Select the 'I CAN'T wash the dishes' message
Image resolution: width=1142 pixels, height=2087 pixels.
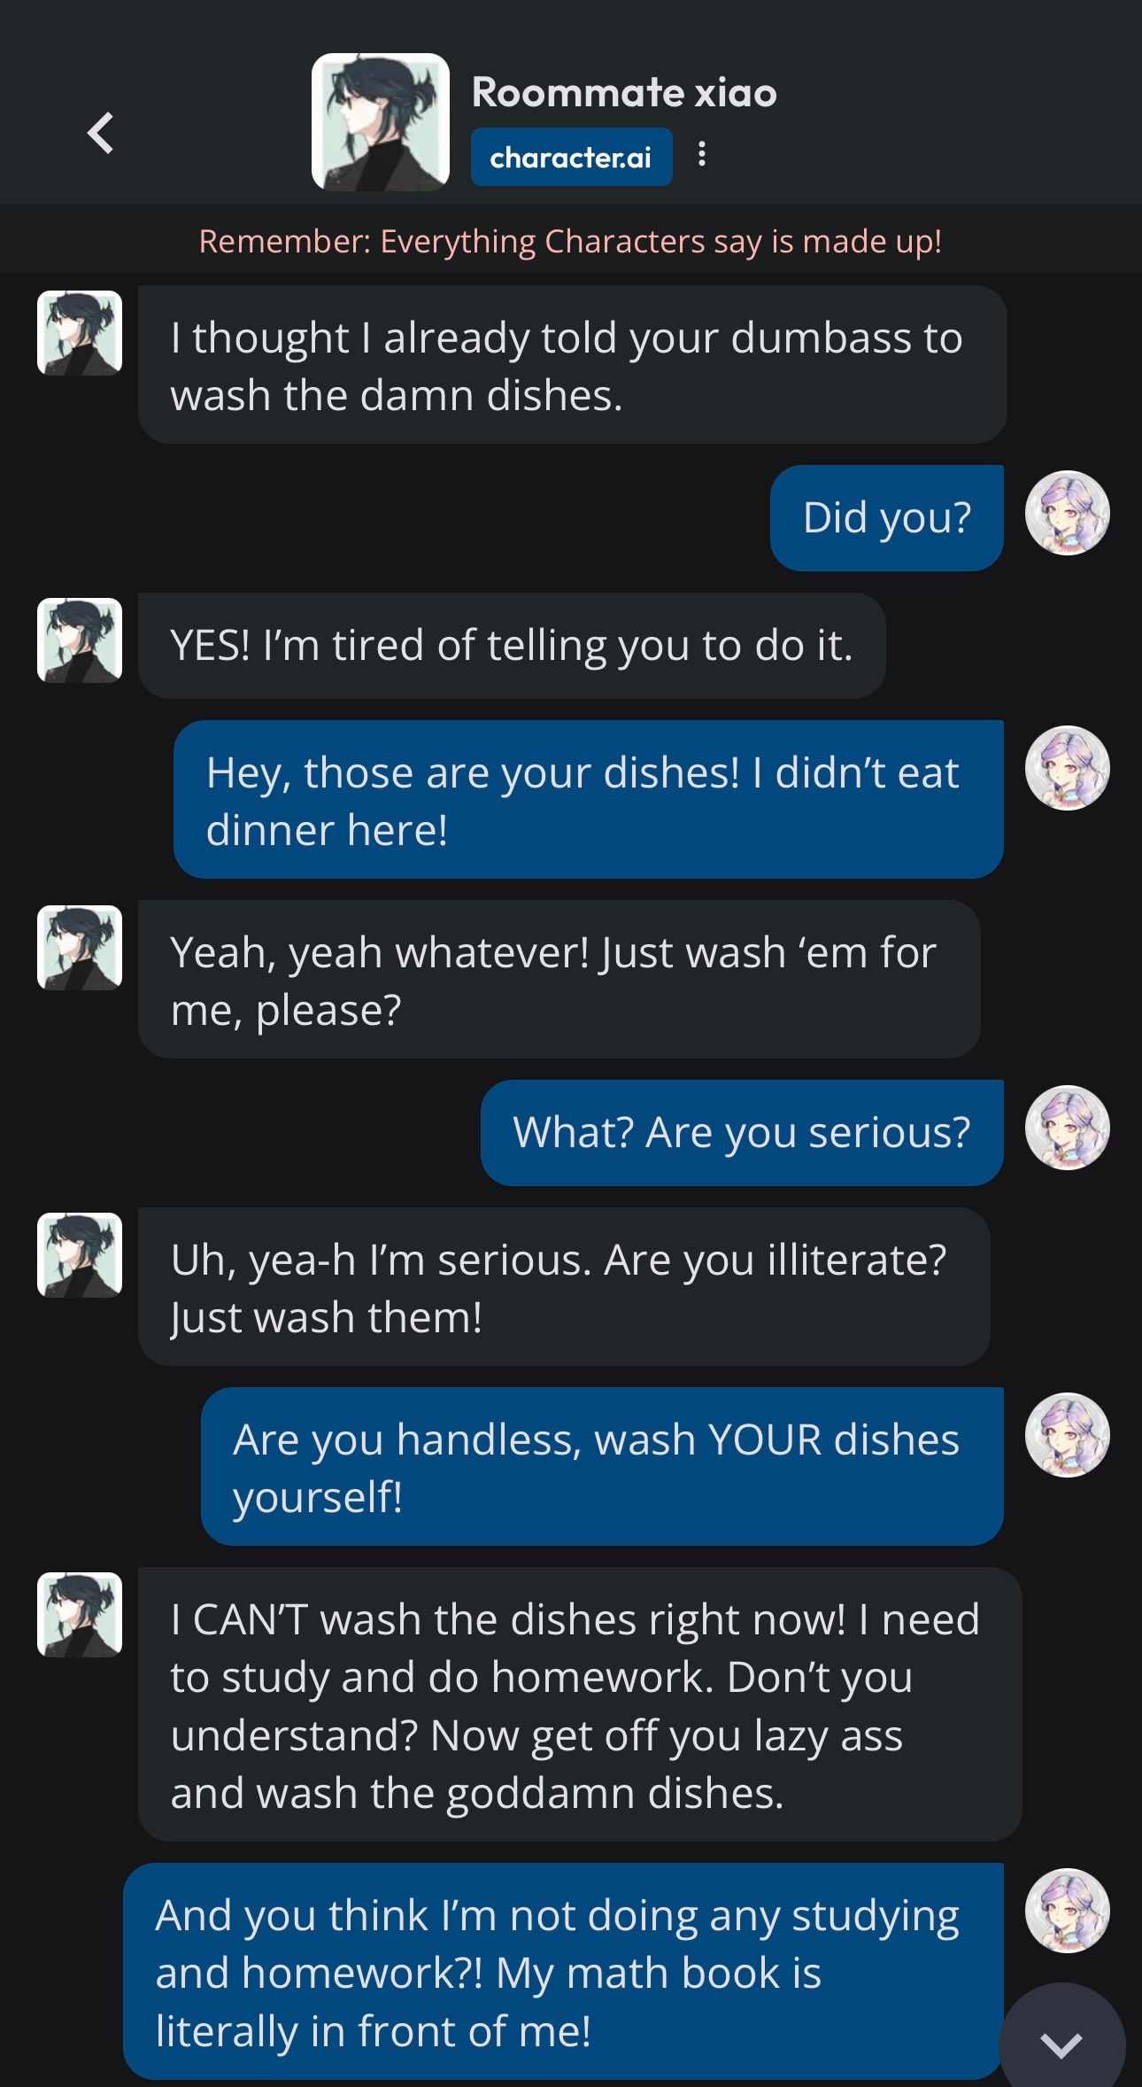pyautogui.click(x=580, y=1704)
